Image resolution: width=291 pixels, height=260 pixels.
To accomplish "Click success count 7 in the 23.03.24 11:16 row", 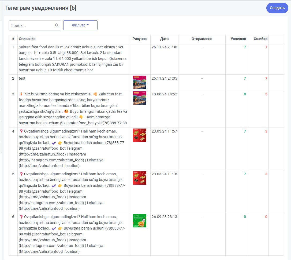I will (x=245, y=174).
